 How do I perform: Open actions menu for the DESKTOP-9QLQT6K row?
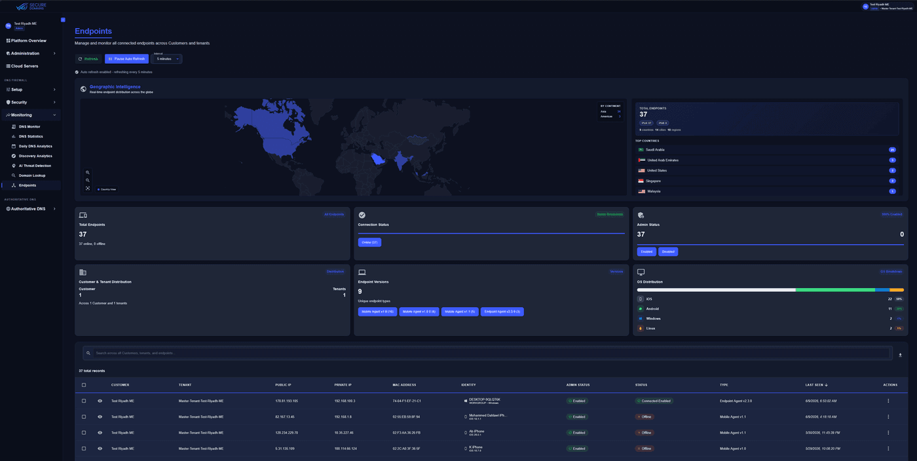(888, 401)
